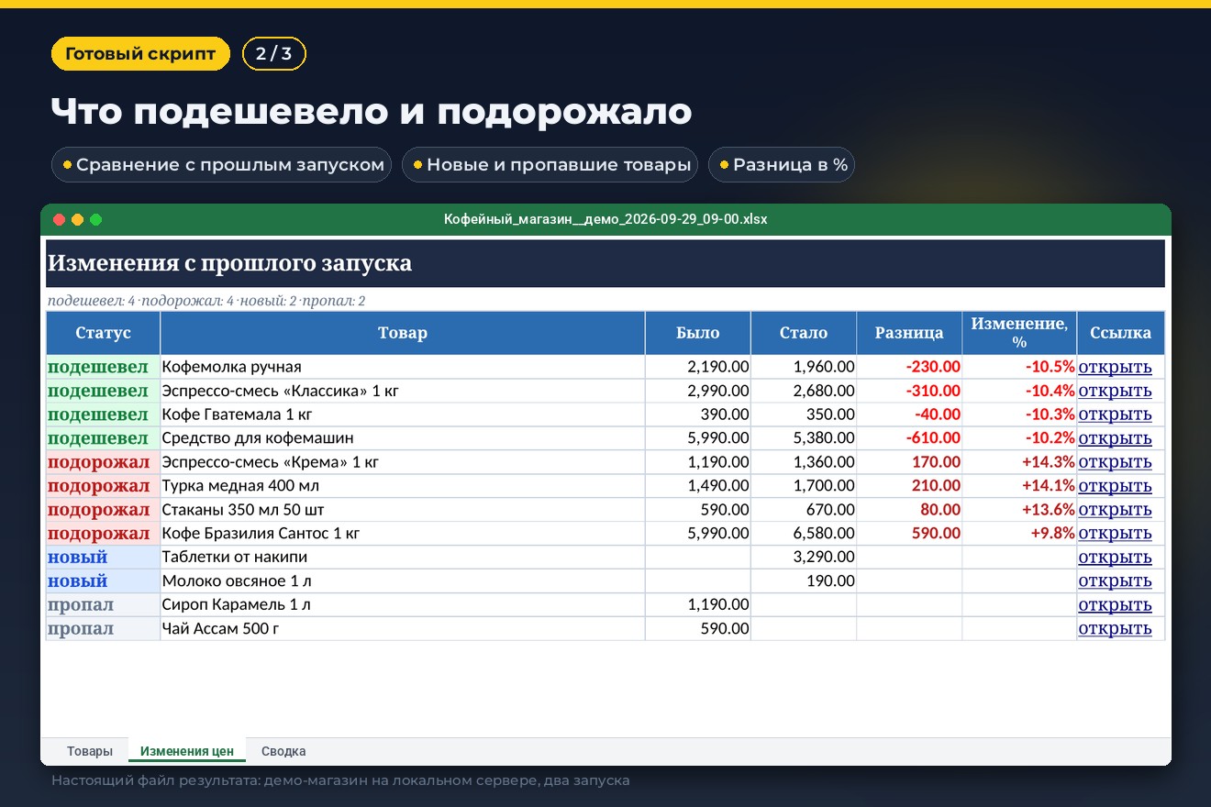Click the Товар column header
This screenshot has height=807, width=1211.
(403, 333)
